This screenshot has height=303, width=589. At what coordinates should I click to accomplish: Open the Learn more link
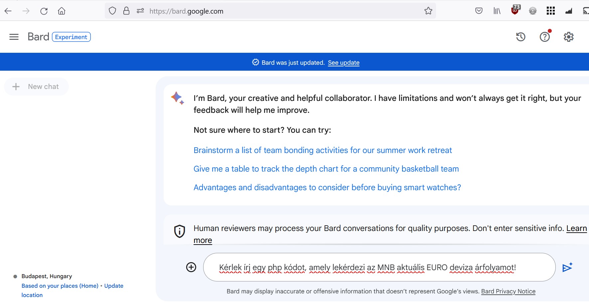pos(576,228)
